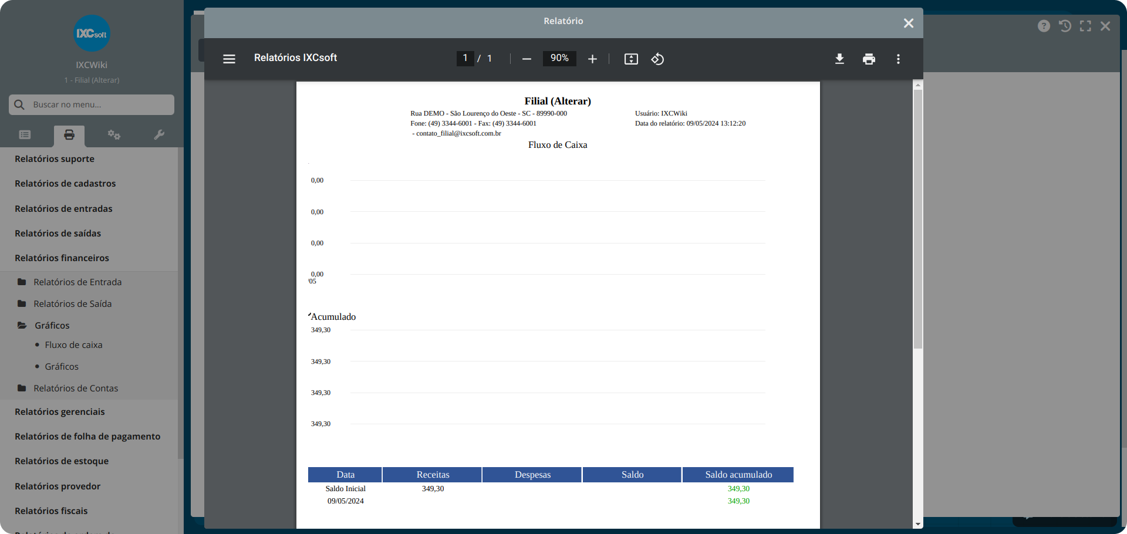Print the report from PDF toolbar
Viewport: 1127px width, 534px height.
[869, 59]
